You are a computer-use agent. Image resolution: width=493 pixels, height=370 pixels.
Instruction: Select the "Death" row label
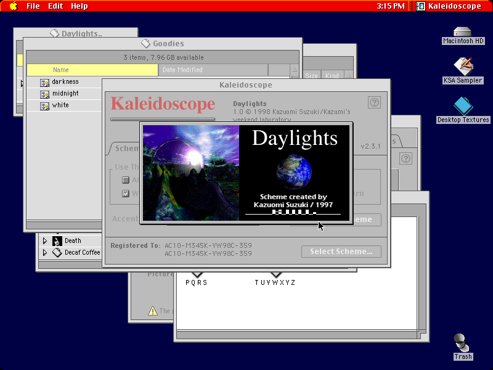pyautogui.click(x=73, y=240)
